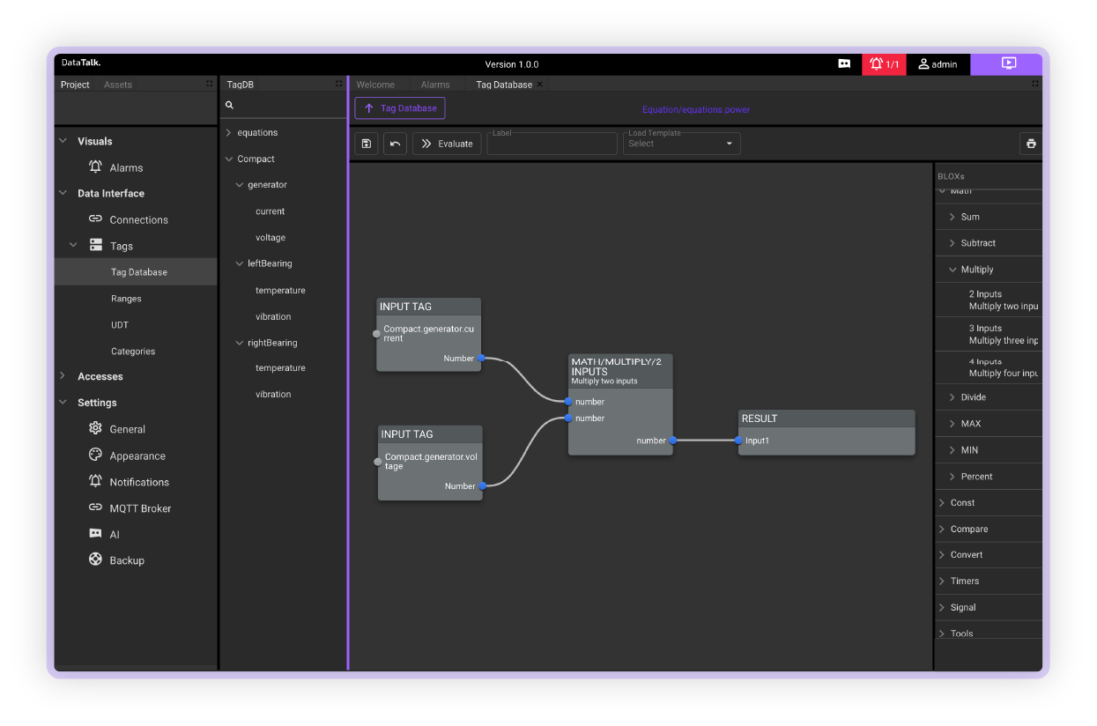Open the print icon at the toolbar's right end

(1030, 143)
